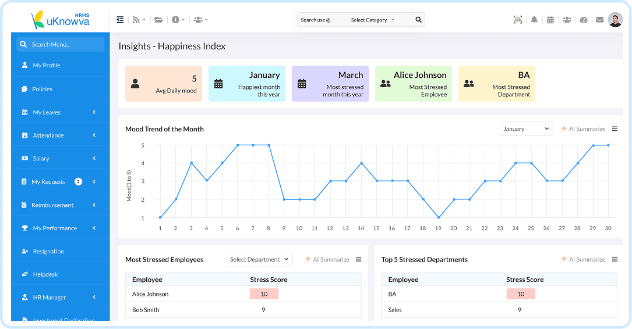Open the Select Category dropdown
Image resolution: width=632 pixels, height=329 pixels.
click(380, 20)
